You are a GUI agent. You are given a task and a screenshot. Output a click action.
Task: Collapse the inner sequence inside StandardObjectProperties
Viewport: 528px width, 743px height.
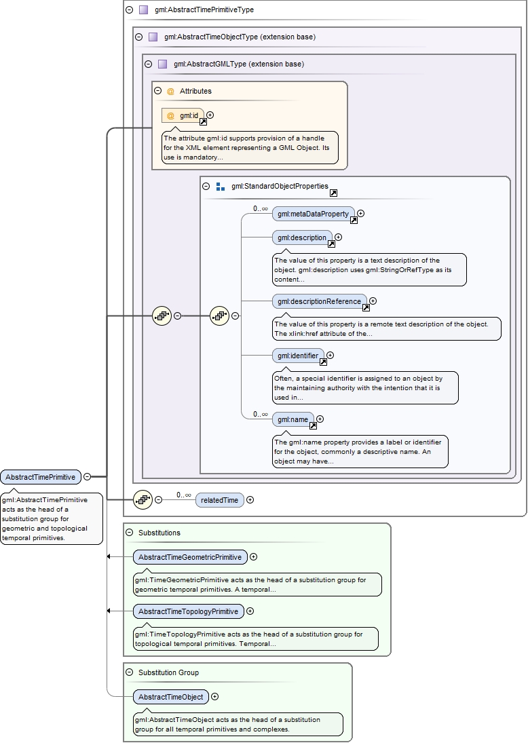click(235, 316)
